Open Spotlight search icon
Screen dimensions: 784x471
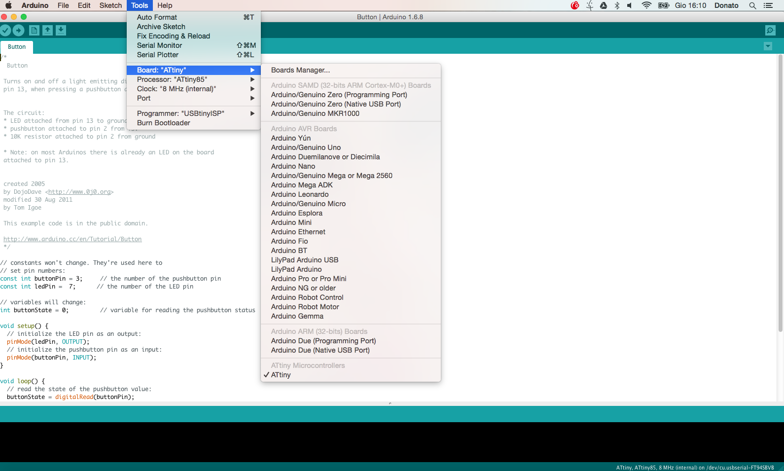pyautogui.click(x=752, y=5)
